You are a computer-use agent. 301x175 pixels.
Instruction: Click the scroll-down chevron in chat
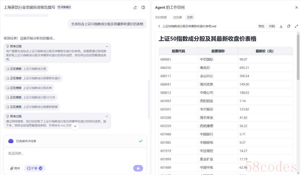[x=75, y=126]
